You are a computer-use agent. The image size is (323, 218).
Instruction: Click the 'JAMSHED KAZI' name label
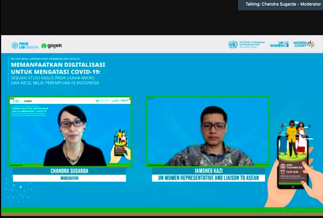pyautogui.click(x=209, y=171)
